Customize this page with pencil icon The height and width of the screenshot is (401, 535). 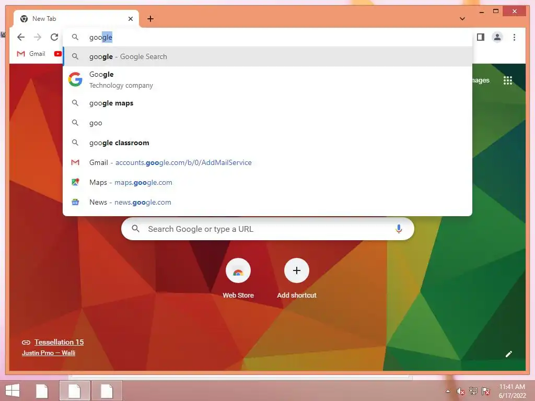click(509, 354)
